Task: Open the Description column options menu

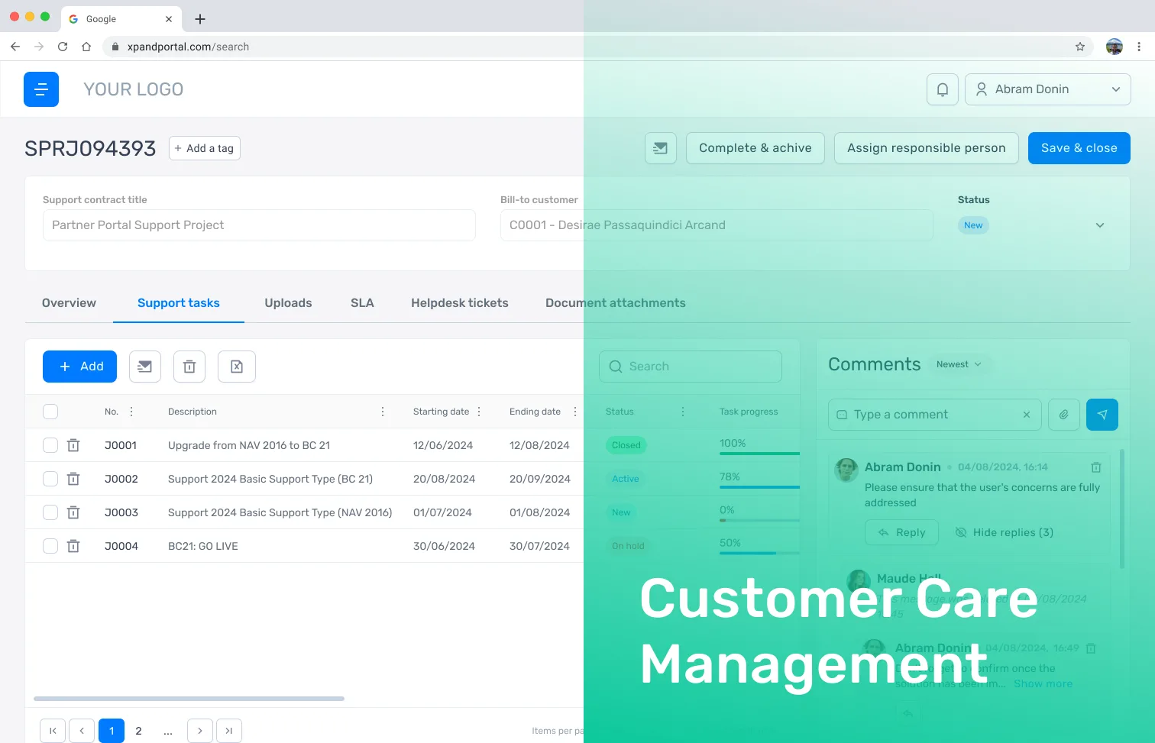Action: [383, 412]
